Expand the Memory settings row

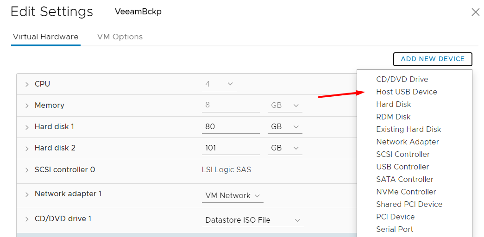(27, 106)
